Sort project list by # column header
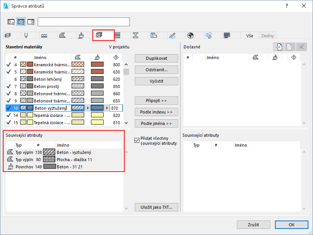313x235 pixels. pos(15,58)
